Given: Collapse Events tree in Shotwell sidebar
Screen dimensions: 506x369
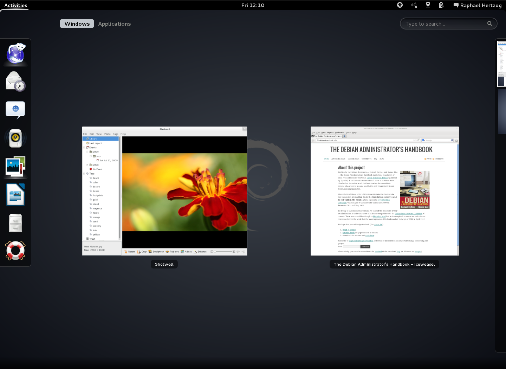Looking at the screenshot, I should [x=84, y=148].
